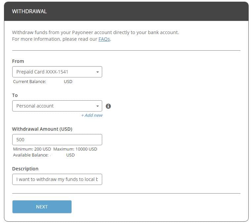Viewport: 251px width, 223px height.
Task: Click the From field label
Action: (18, 61)
